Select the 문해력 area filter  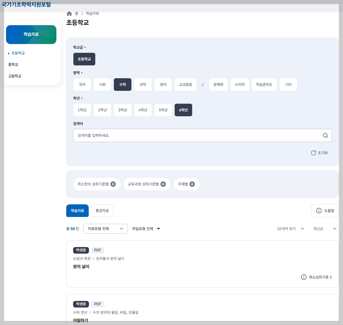218,85
